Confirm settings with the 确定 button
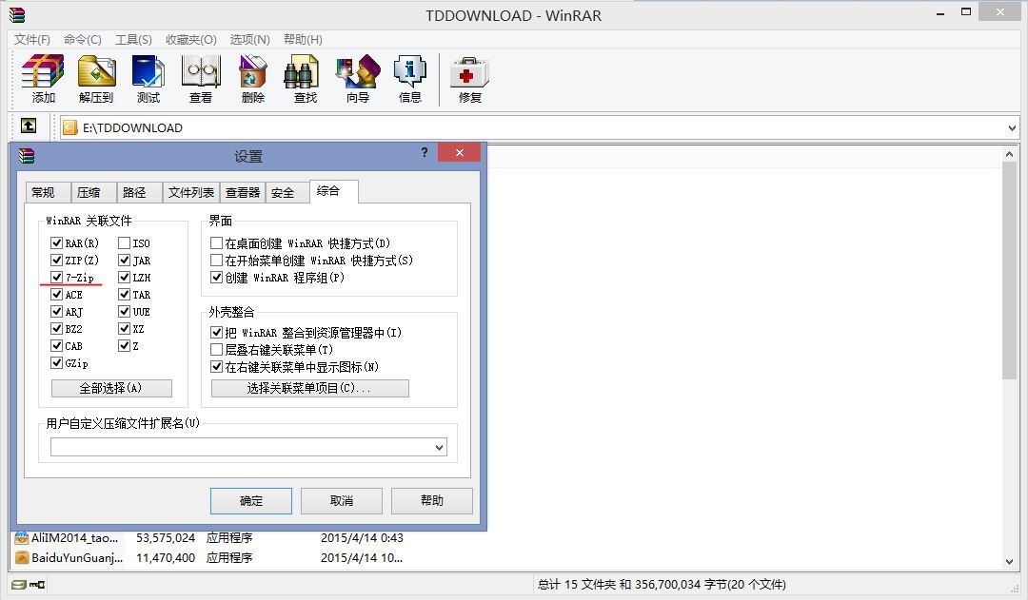This screenshot has height=600, width=1028. [251, 501]
